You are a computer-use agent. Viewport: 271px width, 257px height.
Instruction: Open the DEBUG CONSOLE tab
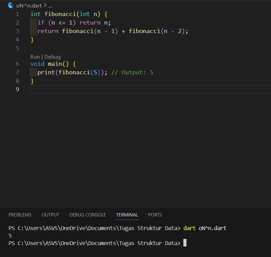click(88, 215)
